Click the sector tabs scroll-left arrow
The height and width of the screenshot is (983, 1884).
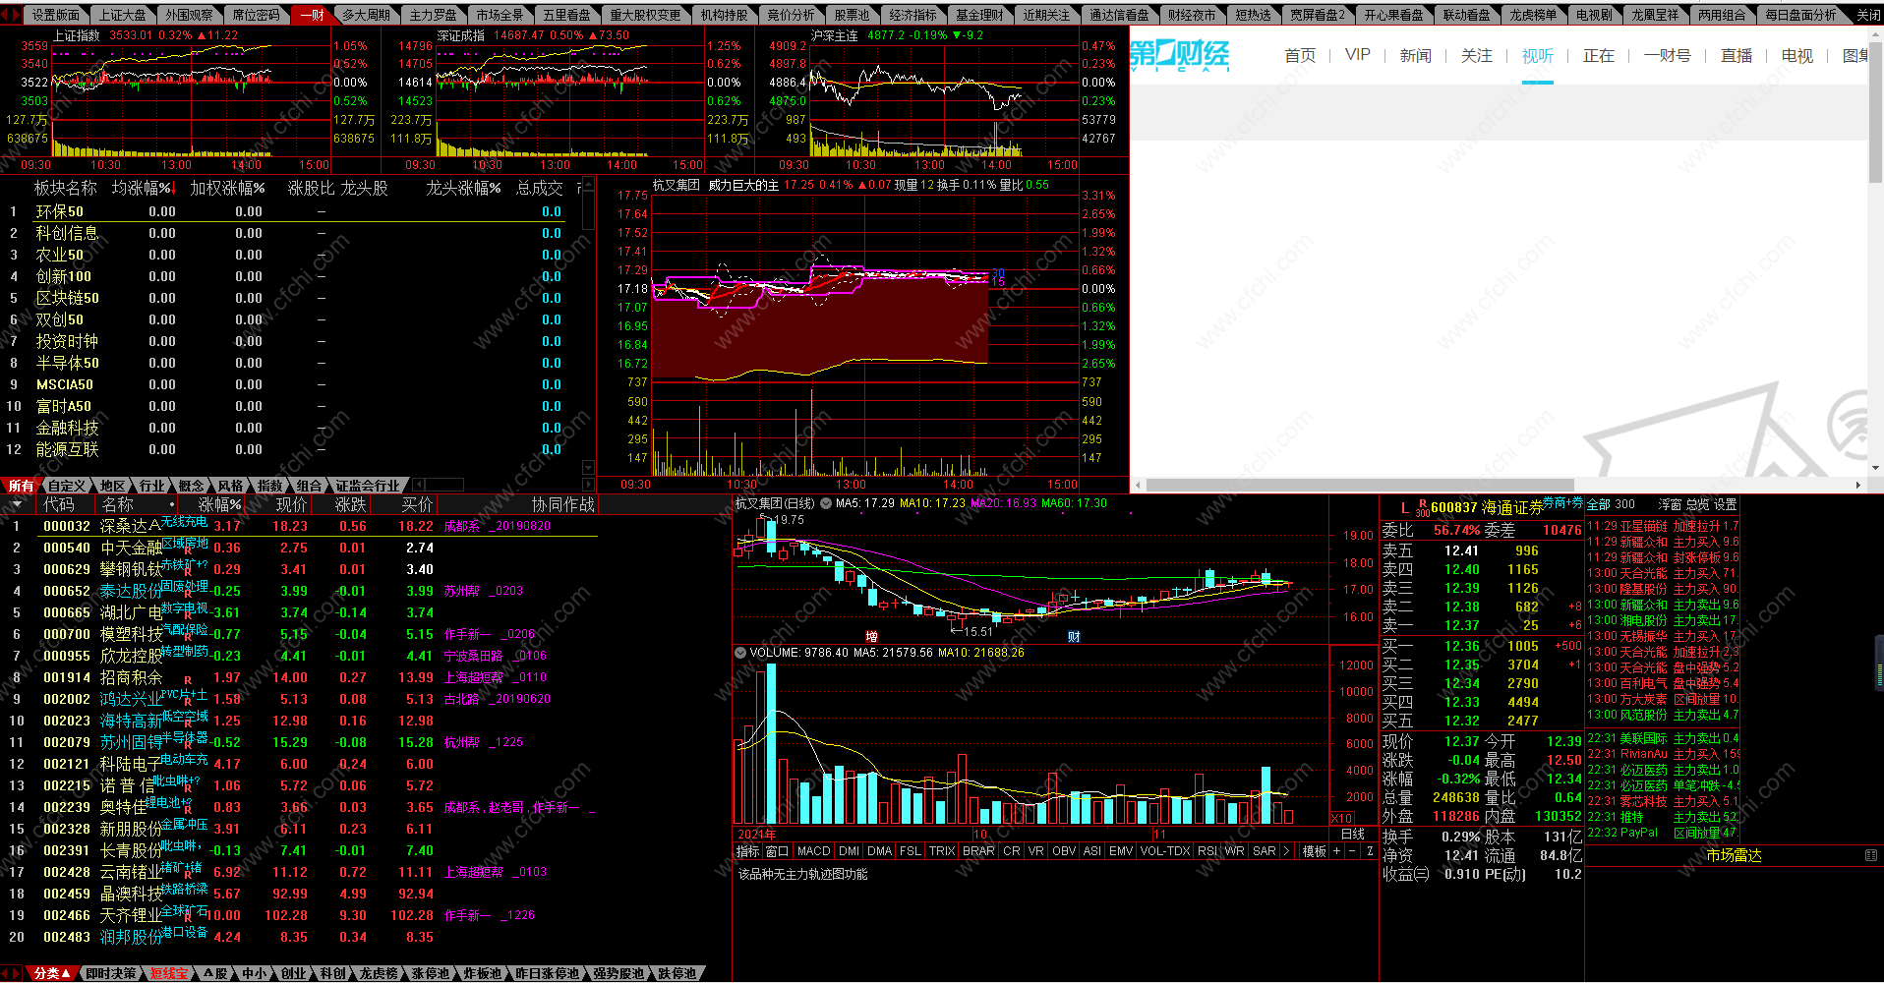tap(420, 485)
